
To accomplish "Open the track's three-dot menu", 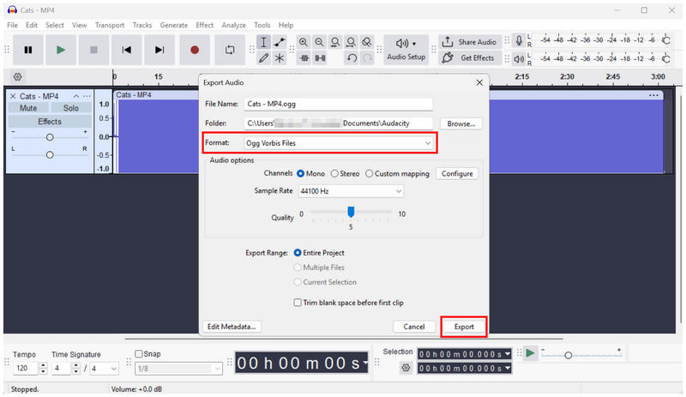I will click(x=87, y=96).
